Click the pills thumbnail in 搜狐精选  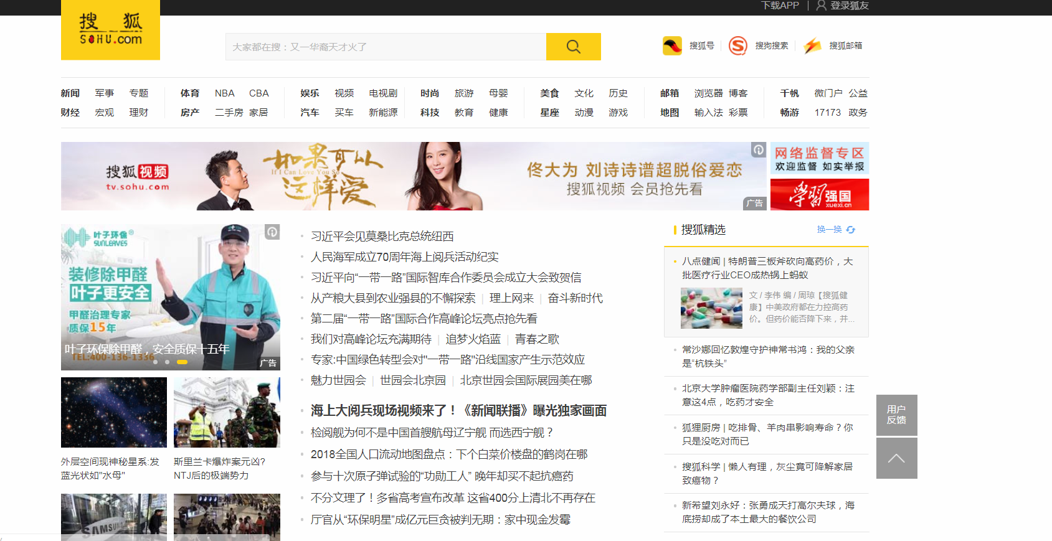(x=711, y=308)
